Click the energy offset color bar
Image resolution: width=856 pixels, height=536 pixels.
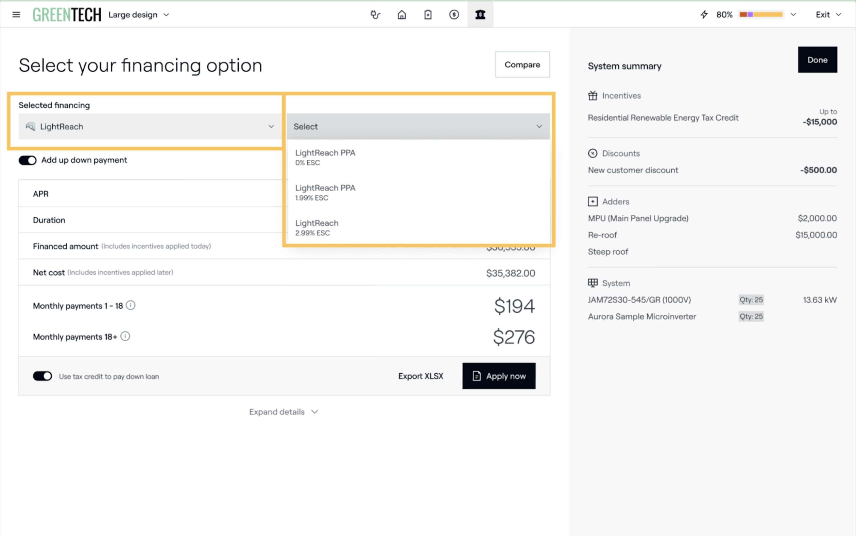[761, 15]
